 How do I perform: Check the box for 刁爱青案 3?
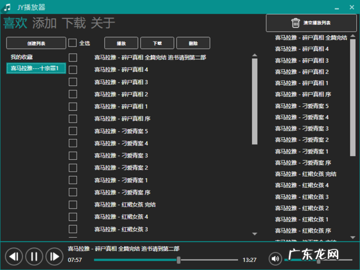(73, 156)
